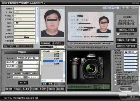Open the end date 2010-6-28 picker
This screenshot has width=140, height=101.
pos(37,77)
